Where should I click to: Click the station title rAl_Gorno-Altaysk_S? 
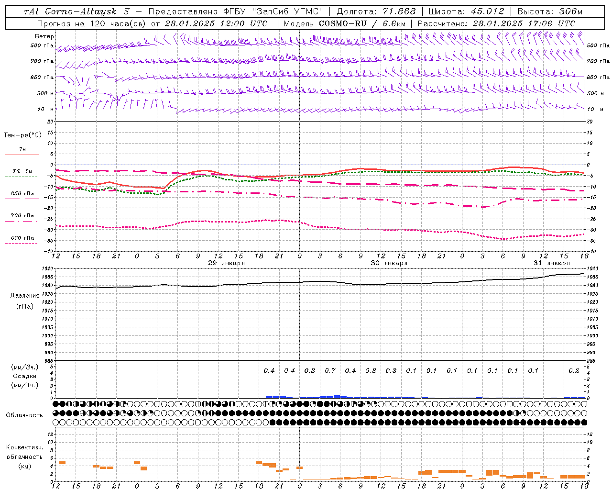coord(77,11)
